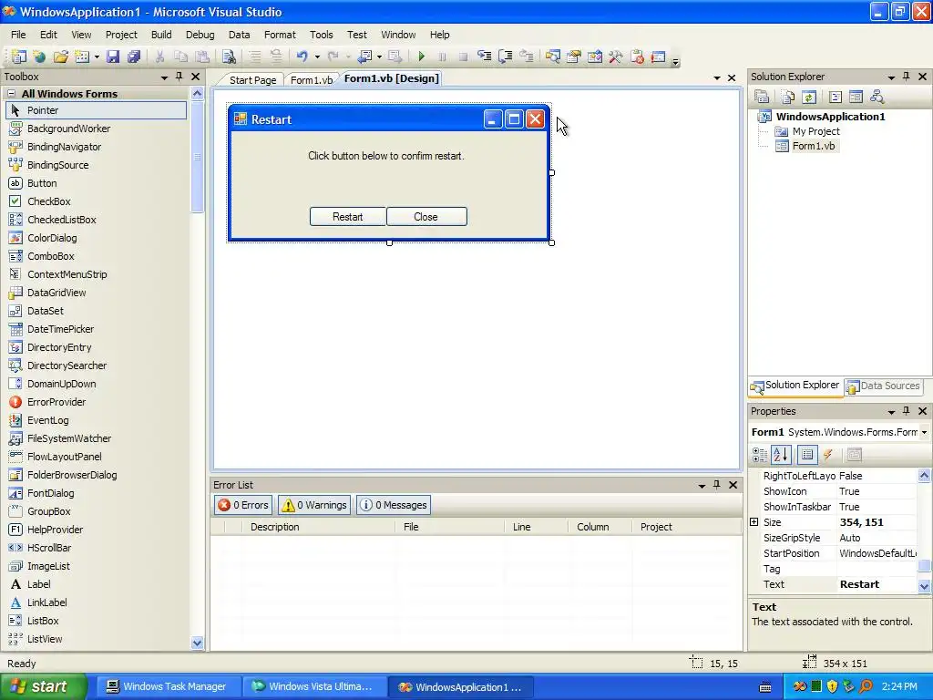
Task: Open Properties panel window position dropdown
Action: tap(891, 412)
